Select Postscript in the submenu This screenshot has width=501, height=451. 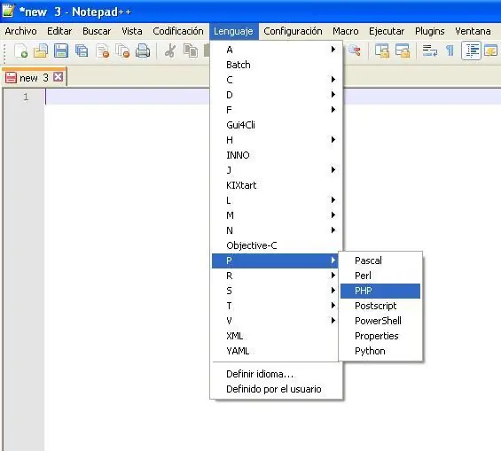point(380,306)
